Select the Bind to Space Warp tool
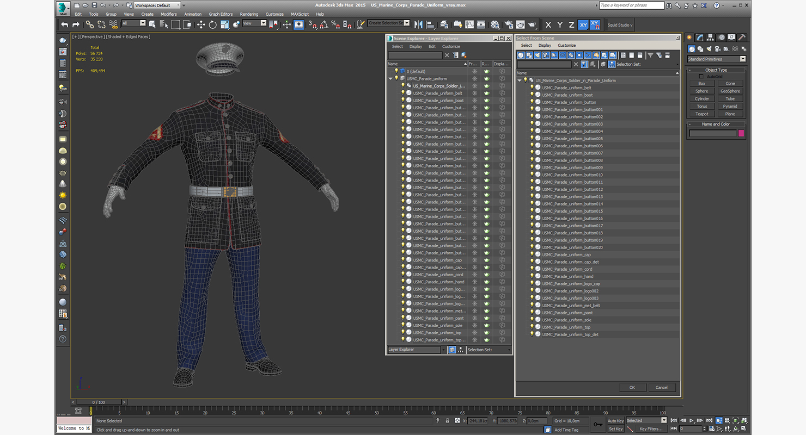This screenshot has width=806, height=435. point(113,24)
